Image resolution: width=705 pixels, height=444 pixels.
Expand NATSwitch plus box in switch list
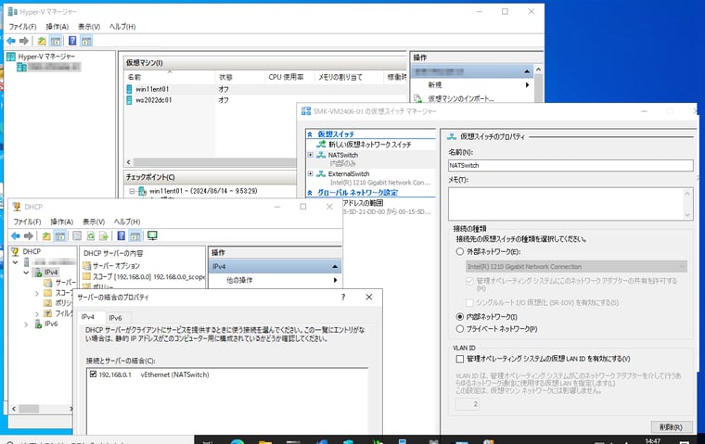coord(310,155)
